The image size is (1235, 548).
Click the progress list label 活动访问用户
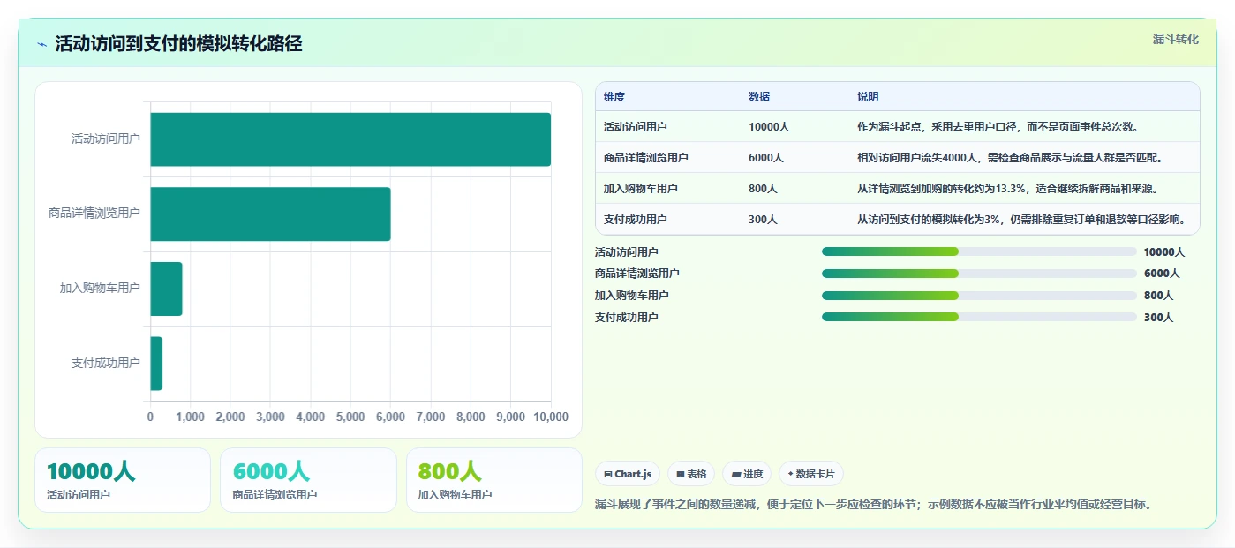click(x=627, y=251)
